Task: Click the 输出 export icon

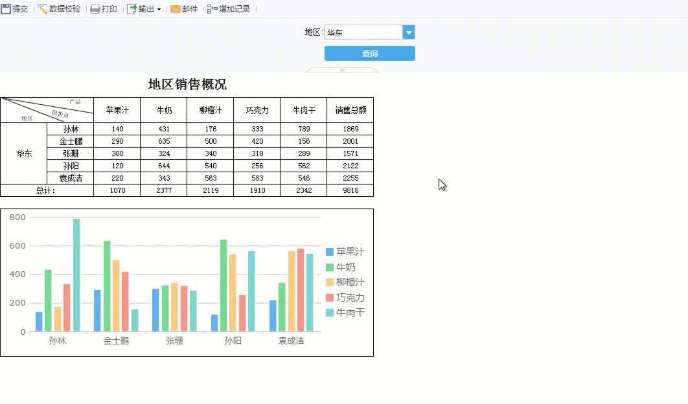Action: (x=132, y=9)
